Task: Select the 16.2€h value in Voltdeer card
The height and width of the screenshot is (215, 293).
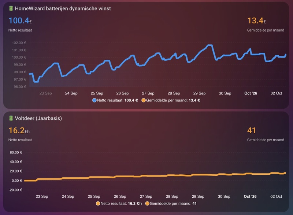Action: (x=19, y=130)
